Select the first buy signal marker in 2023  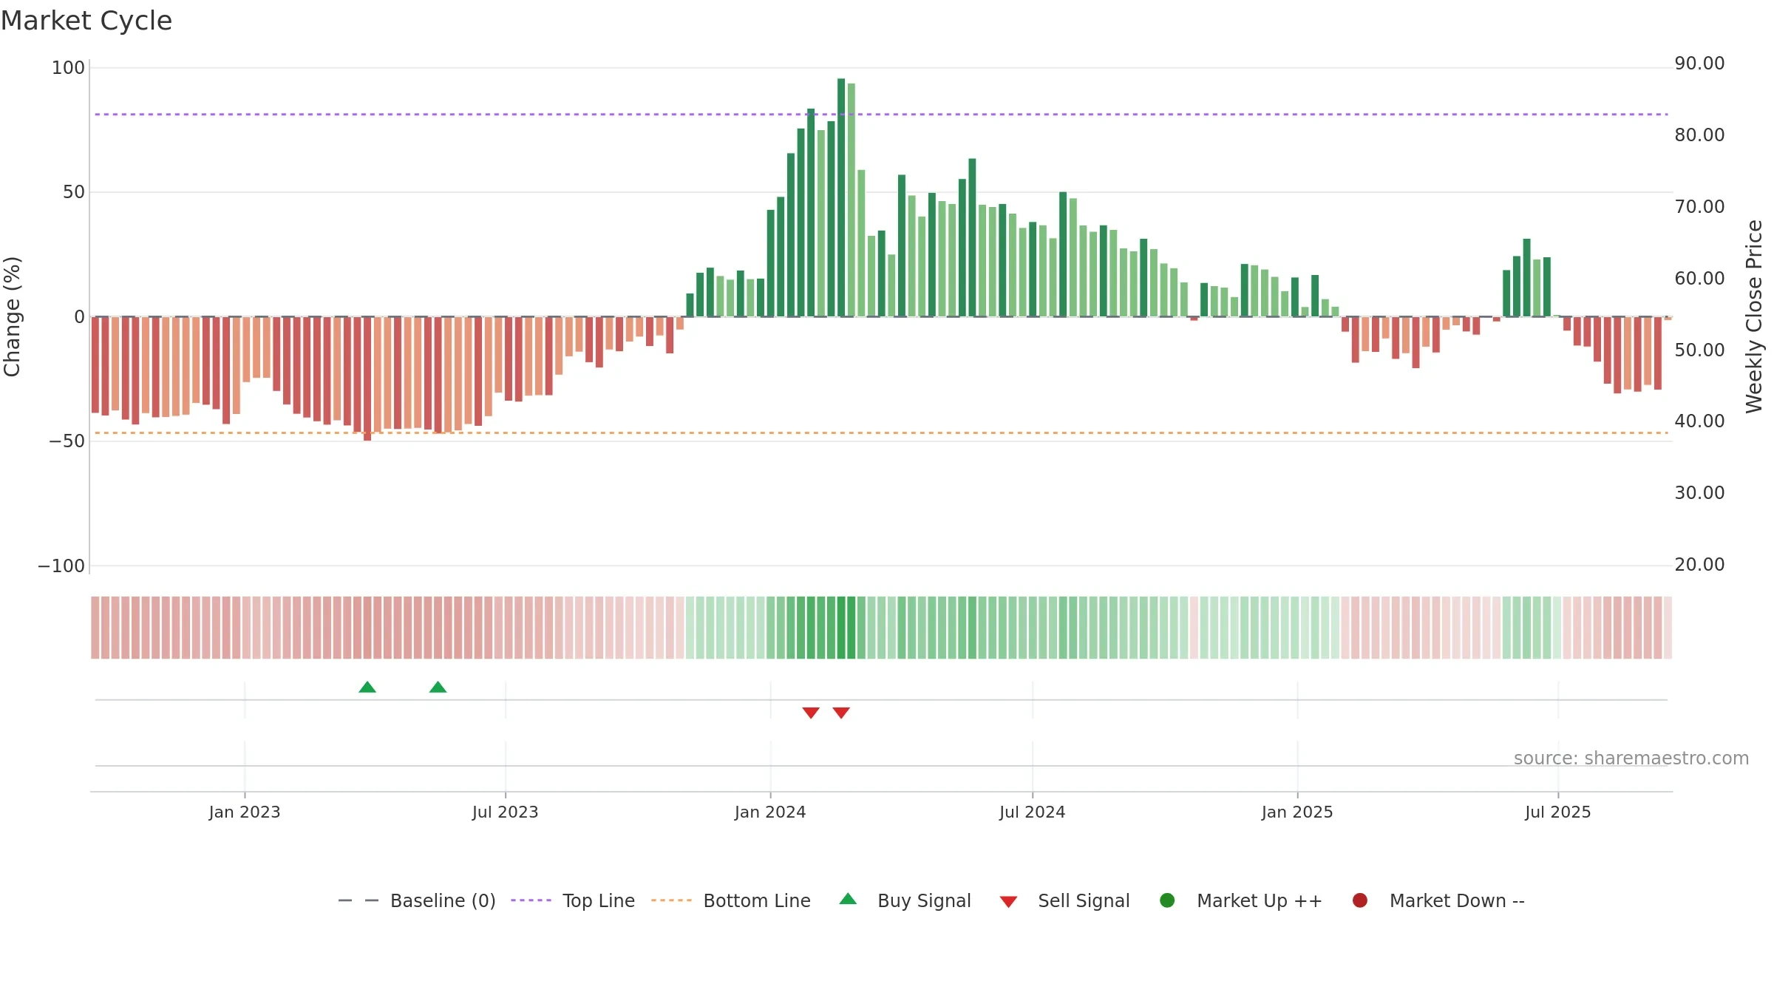point(367,688)
